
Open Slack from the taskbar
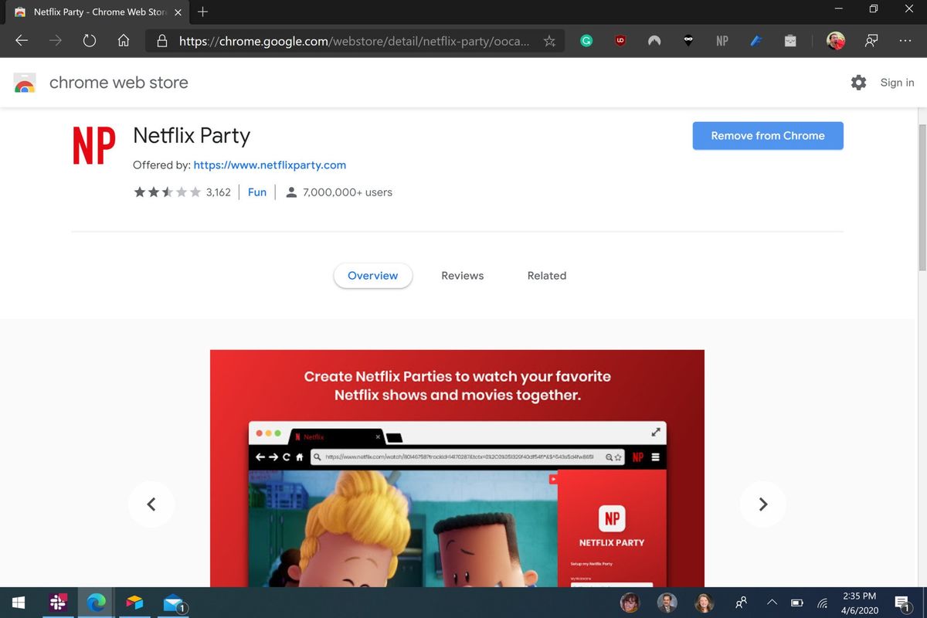click(x=58, y=603)
